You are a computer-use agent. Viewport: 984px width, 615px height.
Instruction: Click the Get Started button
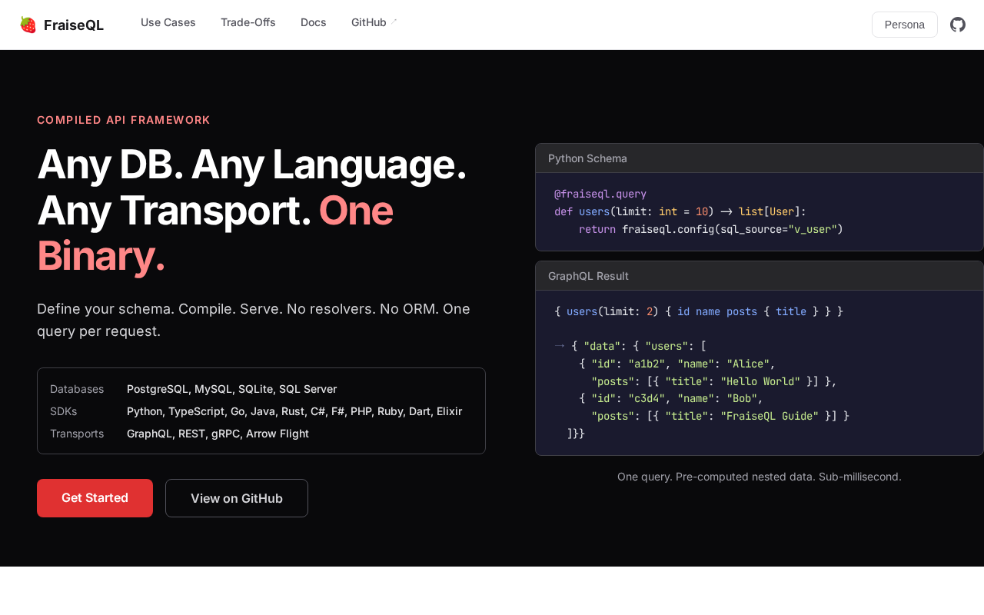click(x=95, y=498)
